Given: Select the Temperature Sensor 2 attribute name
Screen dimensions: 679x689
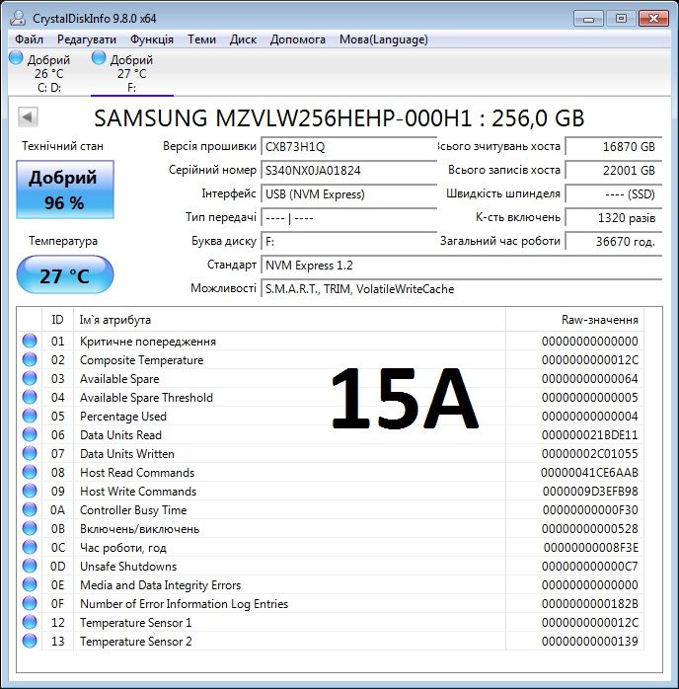Looking at the screenshot, I should point(136,642).
